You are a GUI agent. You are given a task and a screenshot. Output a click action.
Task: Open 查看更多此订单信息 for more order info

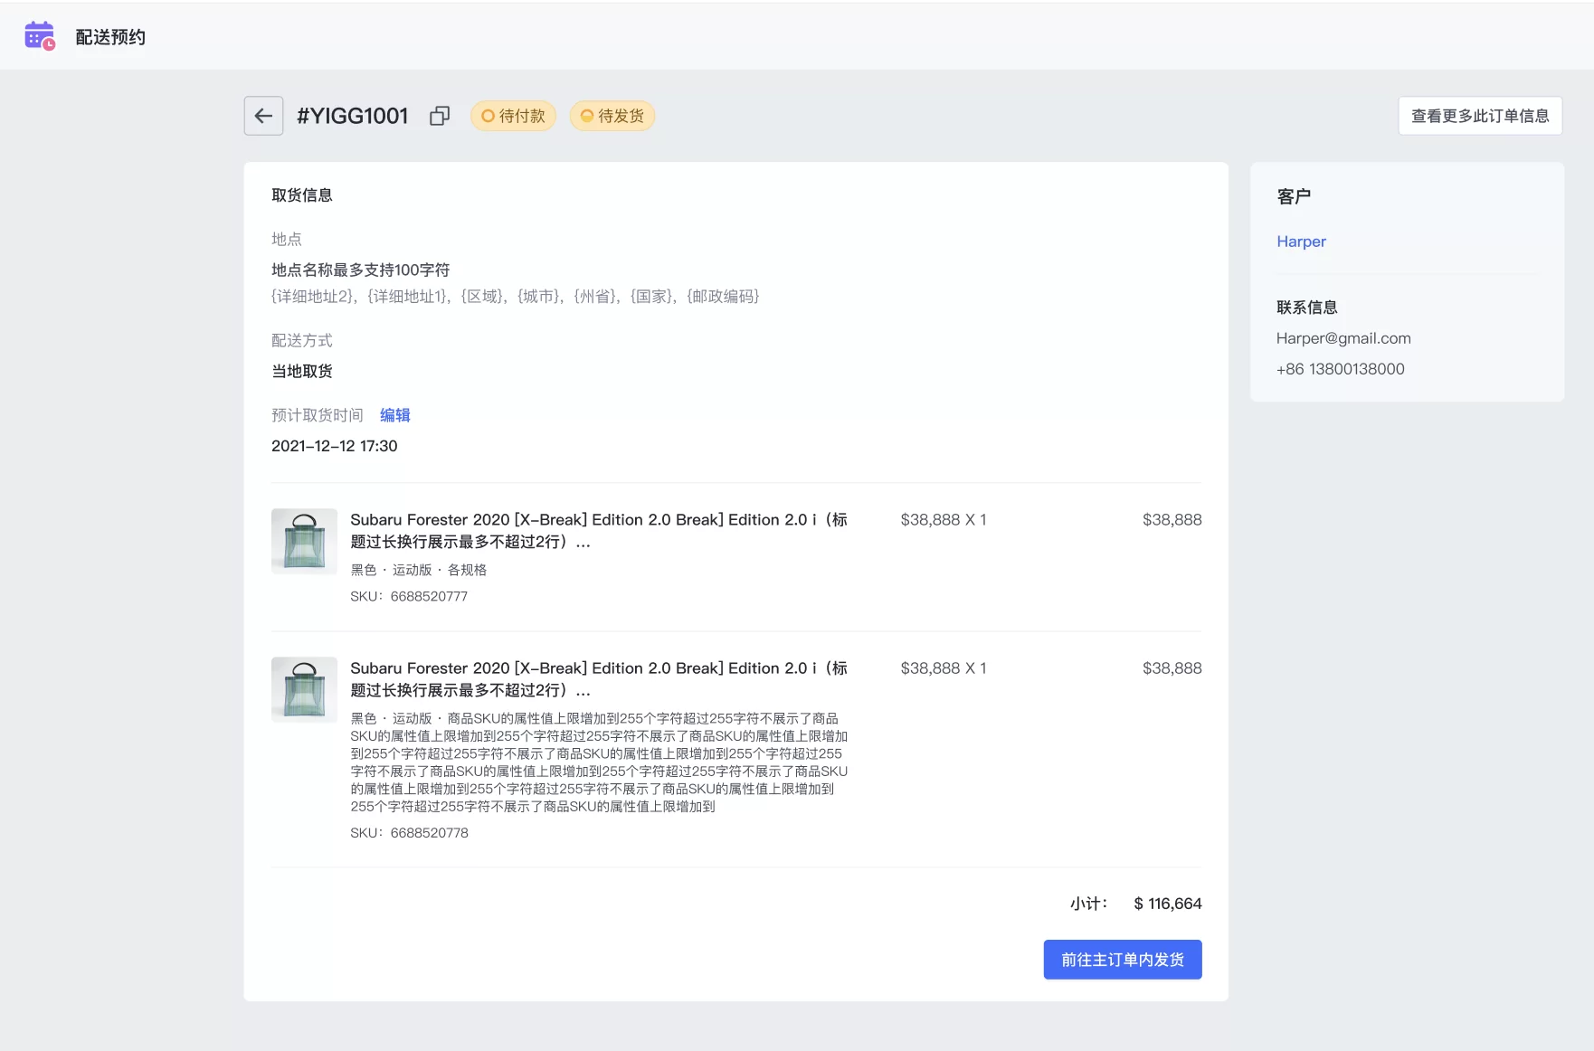(1479, 116)
